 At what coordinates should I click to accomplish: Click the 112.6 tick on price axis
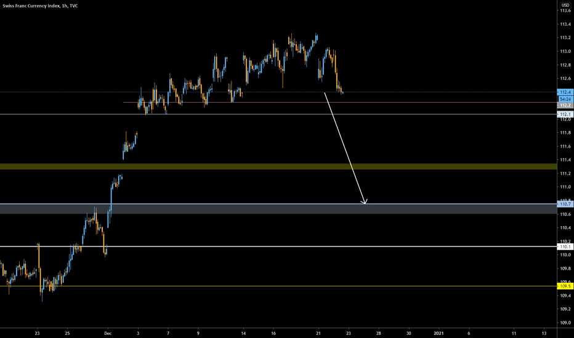(x=565, y=79)
